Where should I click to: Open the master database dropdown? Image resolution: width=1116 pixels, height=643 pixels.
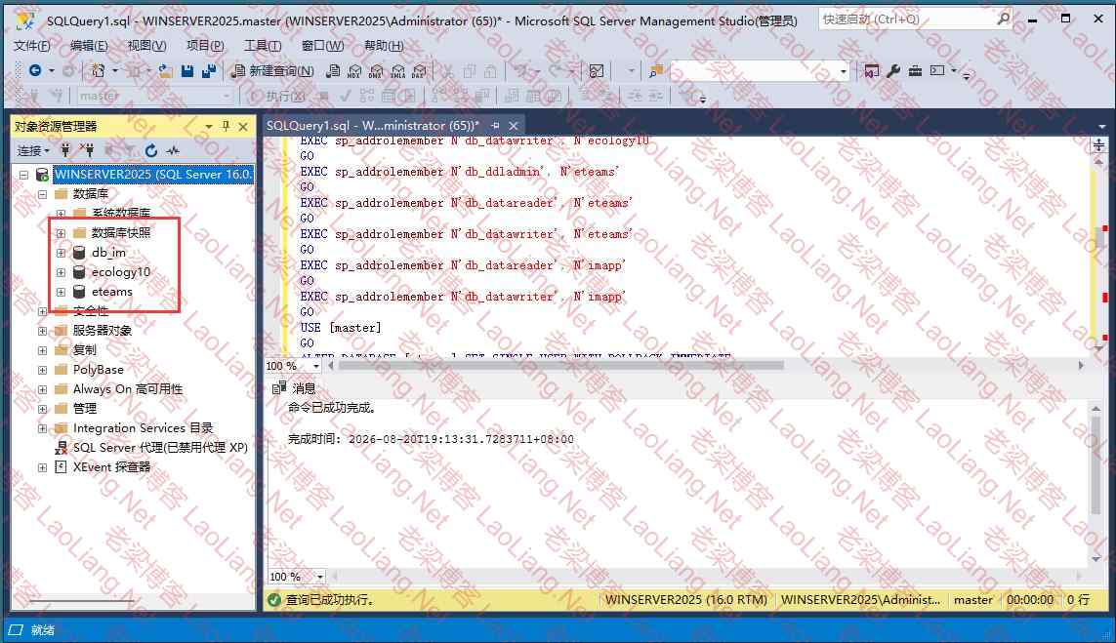tap(154, 96)
